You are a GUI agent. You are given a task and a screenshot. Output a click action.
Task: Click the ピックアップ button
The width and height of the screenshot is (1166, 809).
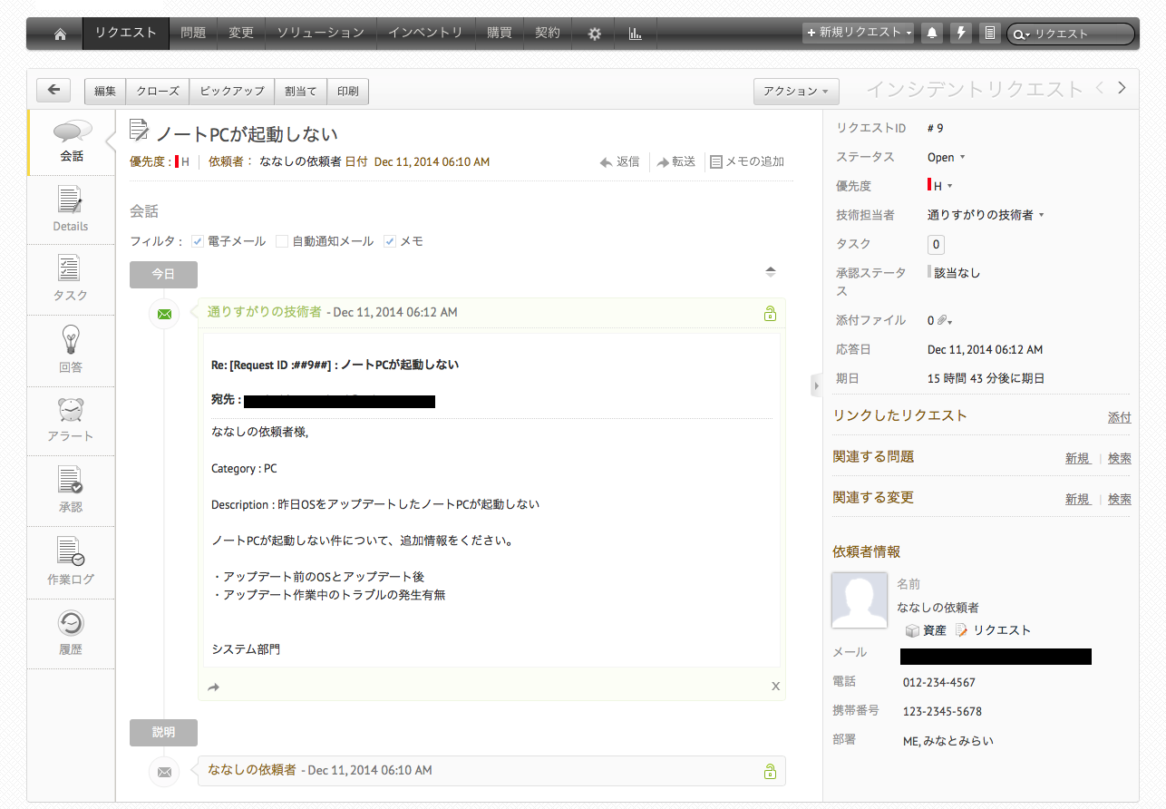click(x=232, y=91)
